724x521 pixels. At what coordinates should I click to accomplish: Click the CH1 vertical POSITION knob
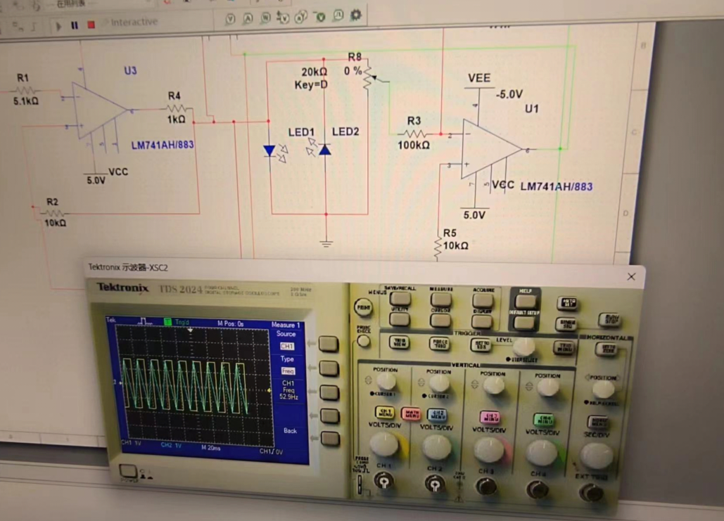coord(385,382)
